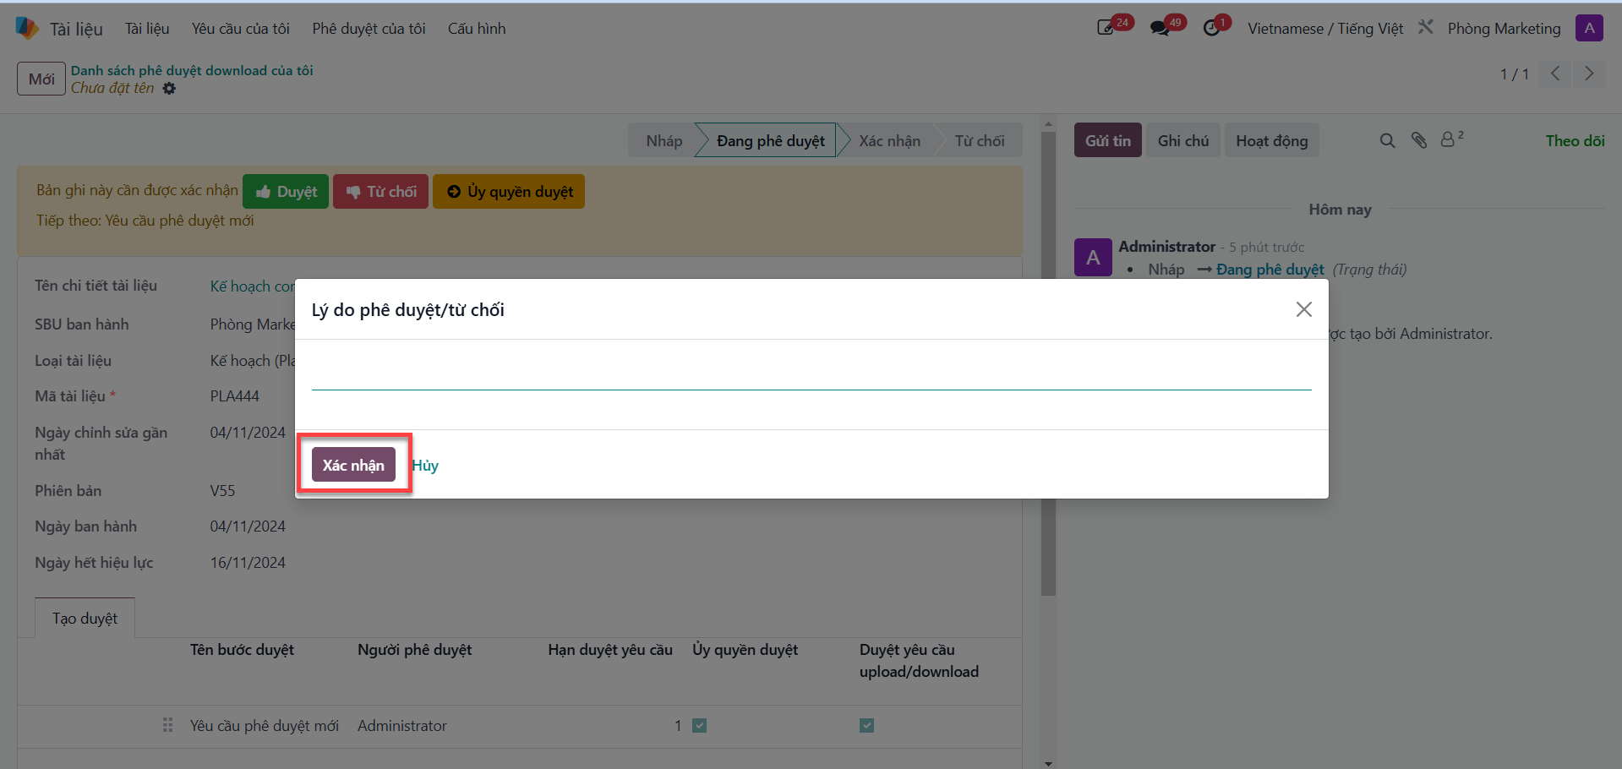Click the settings gear next to Chưa đặt tên

click(x=169, y=89)
